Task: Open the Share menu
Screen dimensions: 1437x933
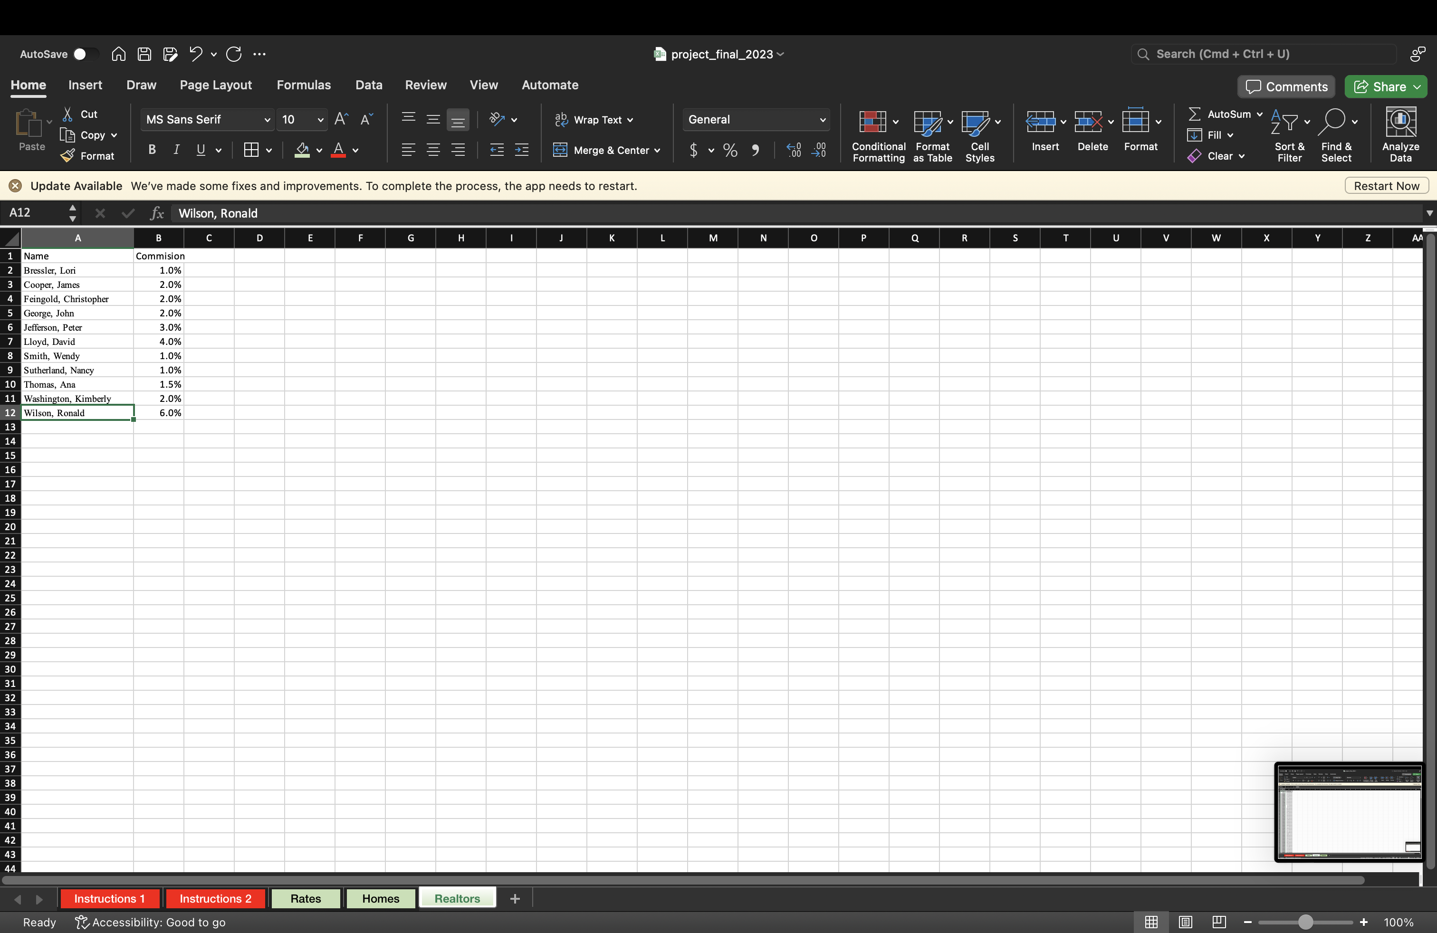Action: point(1386,86)
